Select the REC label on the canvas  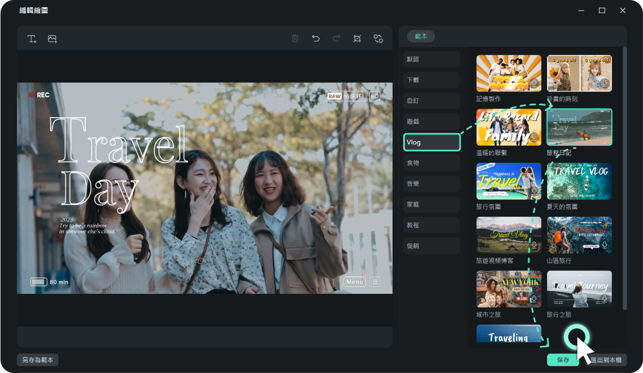[39, 95]
